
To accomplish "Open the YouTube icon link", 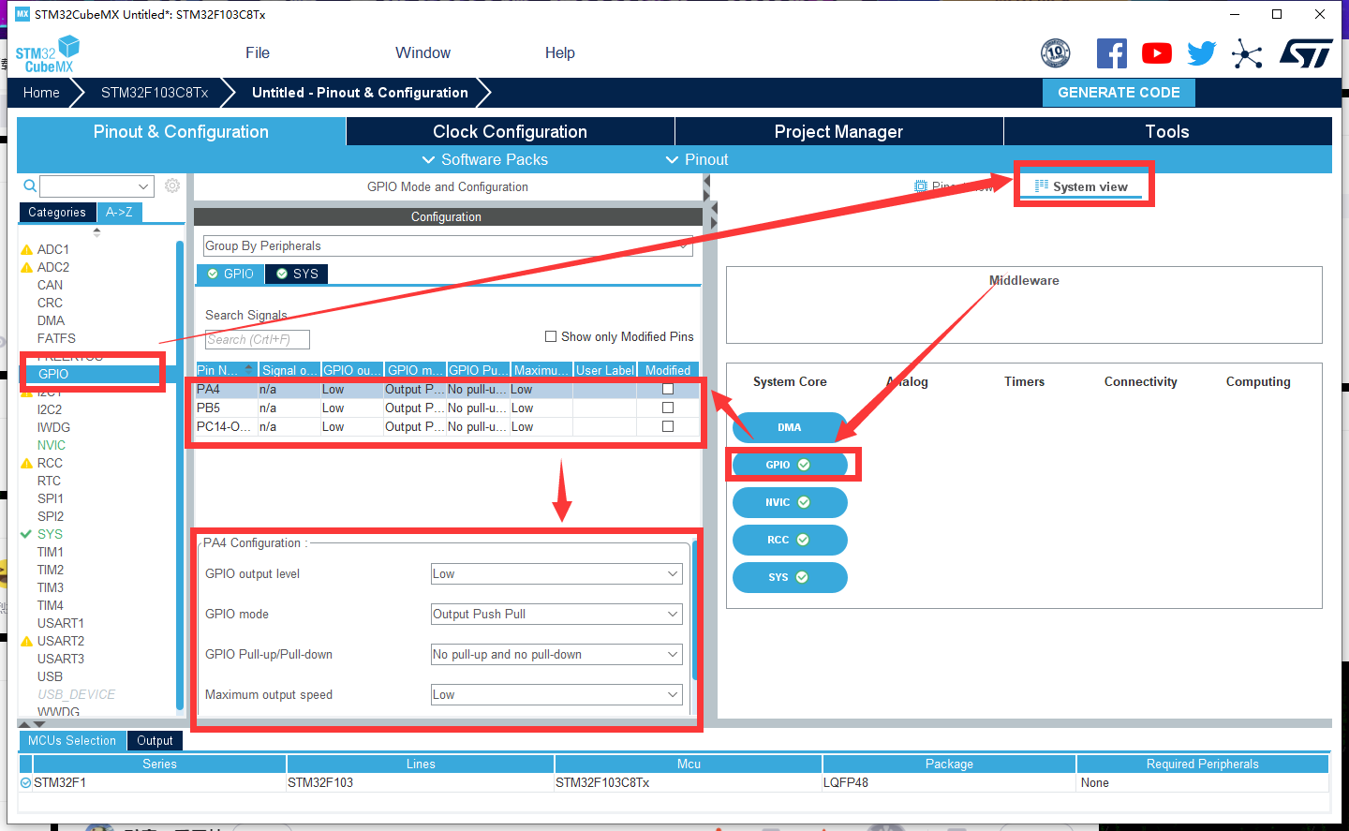I will 1157,53.
